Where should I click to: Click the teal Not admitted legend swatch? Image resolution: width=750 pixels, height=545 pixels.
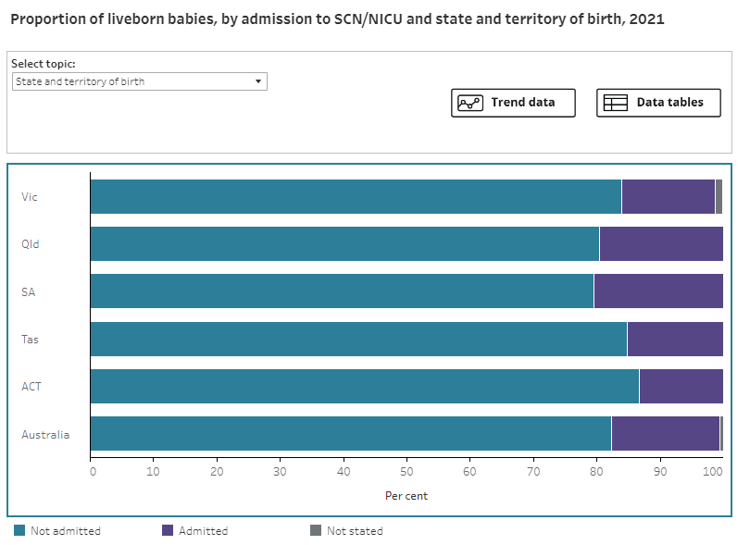coord(19,531)
